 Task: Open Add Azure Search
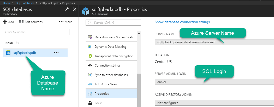click(111, 84)
